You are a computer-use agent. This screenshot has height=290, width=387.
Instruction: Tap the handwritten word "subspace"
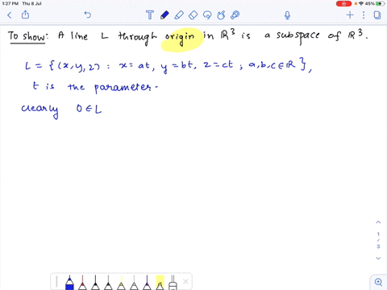[x=298, y=36]
